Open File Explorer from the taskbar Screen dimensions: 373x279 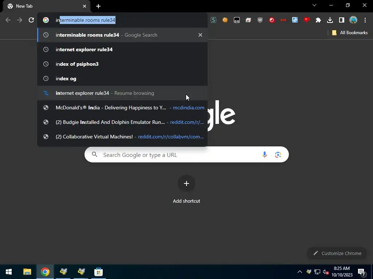(27, 272)
